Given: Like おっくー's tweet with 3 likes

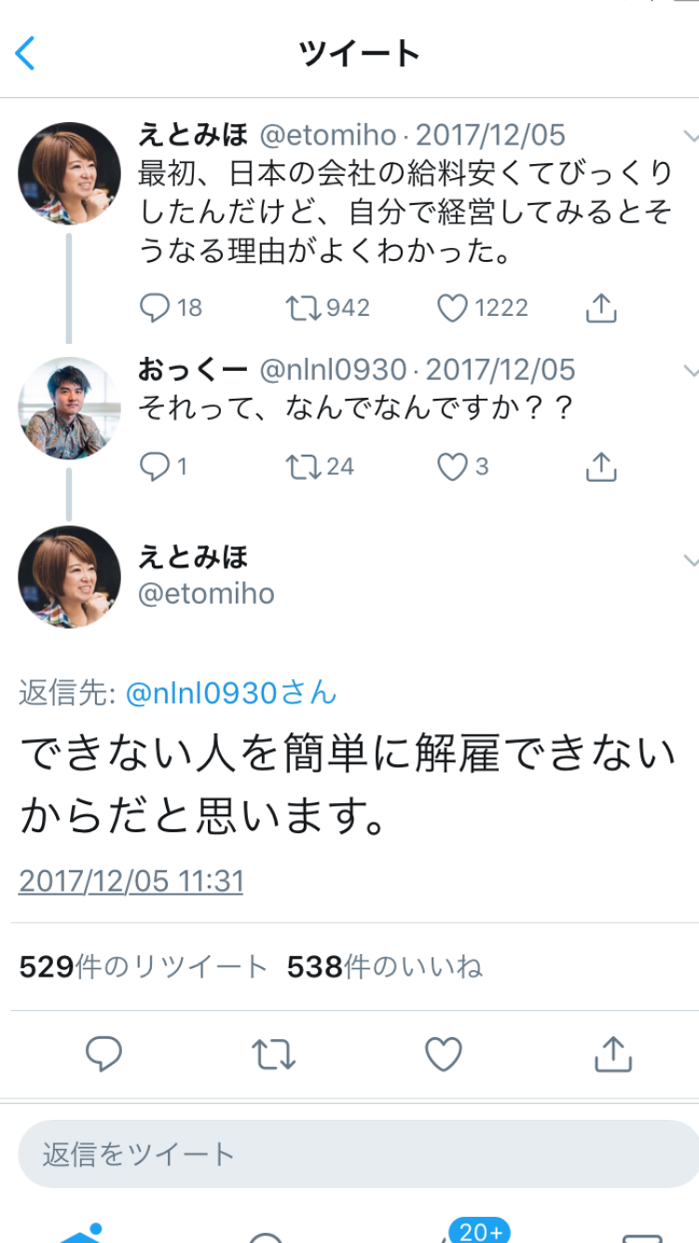Looking at the screenshot, I should tap(453, 466).
